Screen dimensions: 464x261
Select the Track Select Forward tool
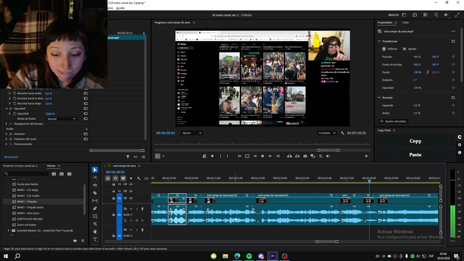tap(95, 178)
